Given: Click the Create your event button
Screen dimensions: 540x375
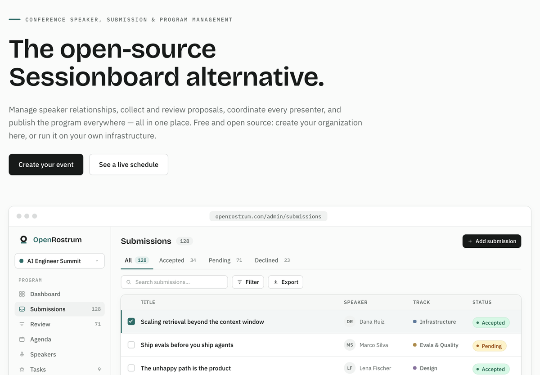Looking at the screenshot, I should pyautogui.click(x=46, y=165).
